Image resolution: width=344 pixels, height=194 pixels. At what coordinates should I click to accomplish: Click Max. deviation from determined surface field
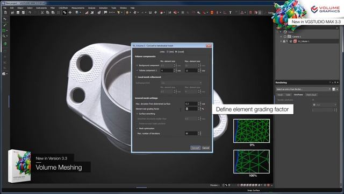[x=191, y=104]
